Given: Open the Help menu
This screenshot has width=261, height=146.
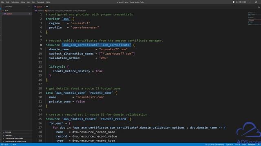Looking at the screenshot, I should pyautogui.click(x=48, y=2).
